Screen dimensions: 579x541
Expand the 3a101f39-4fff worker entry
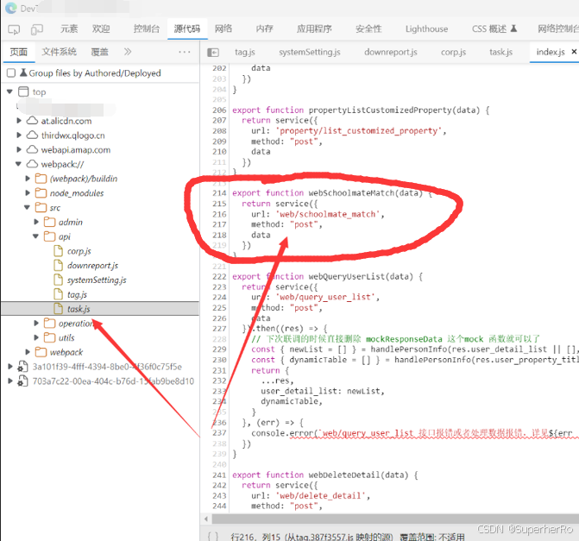click(10, 367)
